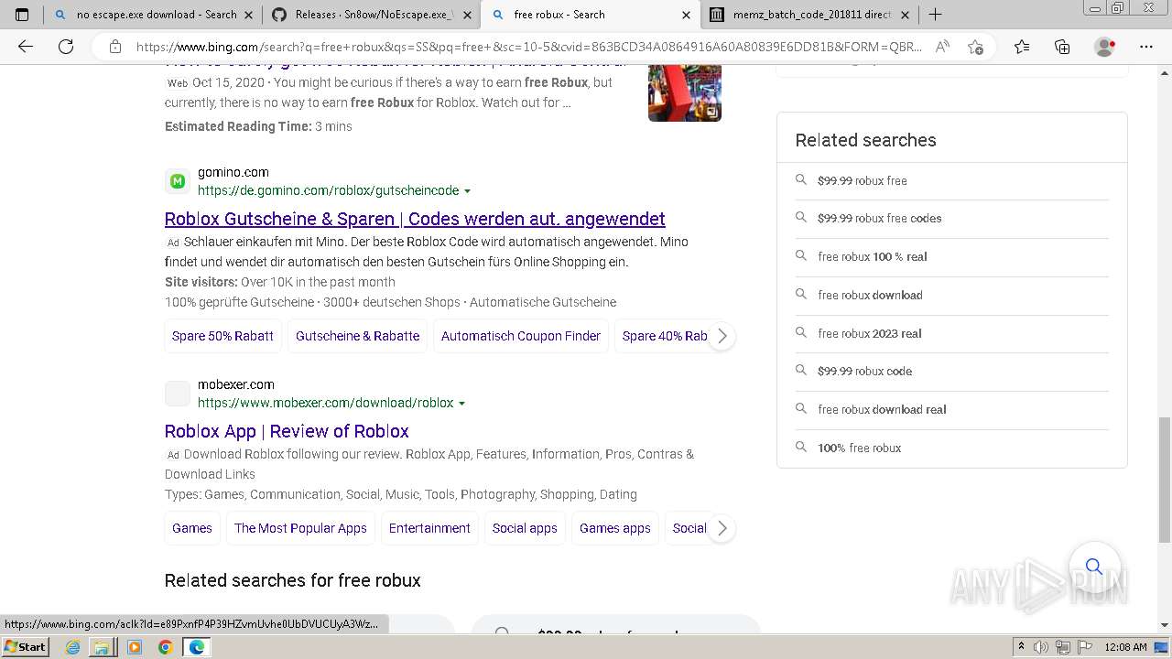
Task: Open Read aloud icon in address bar
Action: (x=942, y=47)
